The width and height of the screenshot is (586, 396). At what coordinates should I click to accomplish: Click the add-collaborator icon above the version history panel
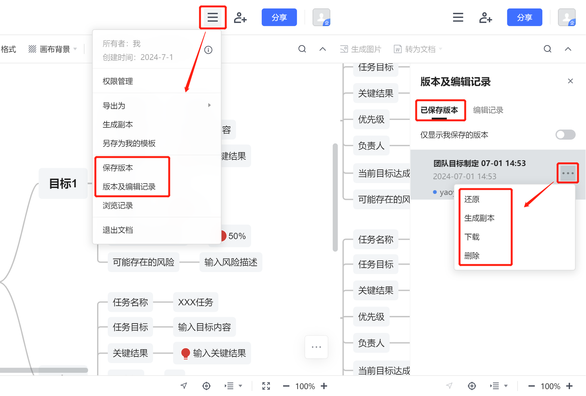486,17
